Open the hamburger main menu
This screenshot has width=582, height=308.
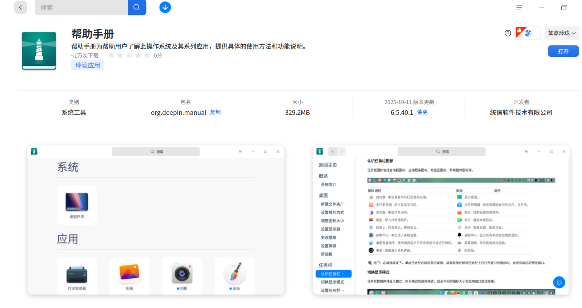pyautogui.click(x=519, y=8)
